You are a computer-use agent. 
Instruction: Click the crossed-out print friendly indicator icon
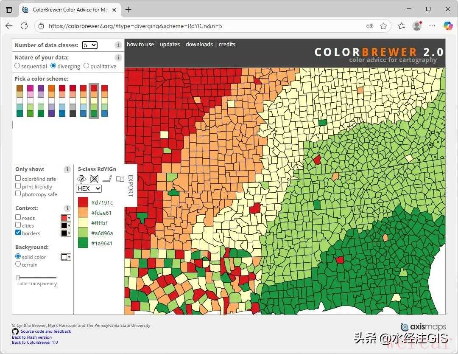click(94, 179)
